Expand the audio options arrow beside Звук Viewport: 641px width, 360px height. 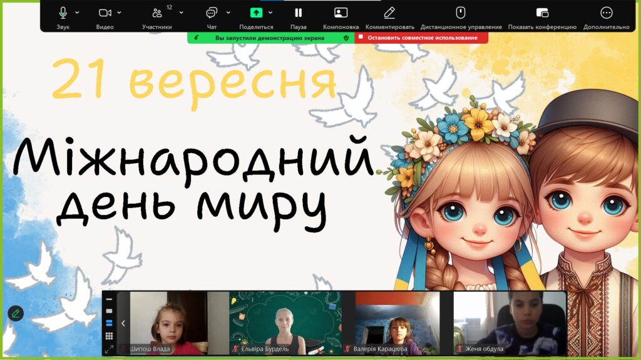click(77, 12)
